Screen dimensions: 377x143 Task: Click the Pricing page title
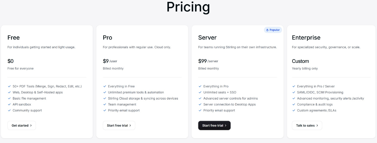(x=188, y=7)
